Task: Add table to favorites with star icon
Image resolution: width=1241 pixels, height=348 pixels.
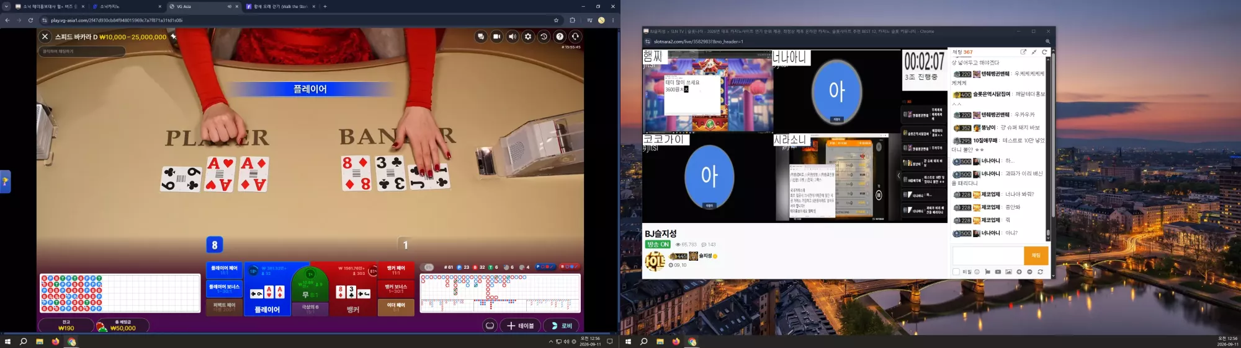Action: [174, 37]
